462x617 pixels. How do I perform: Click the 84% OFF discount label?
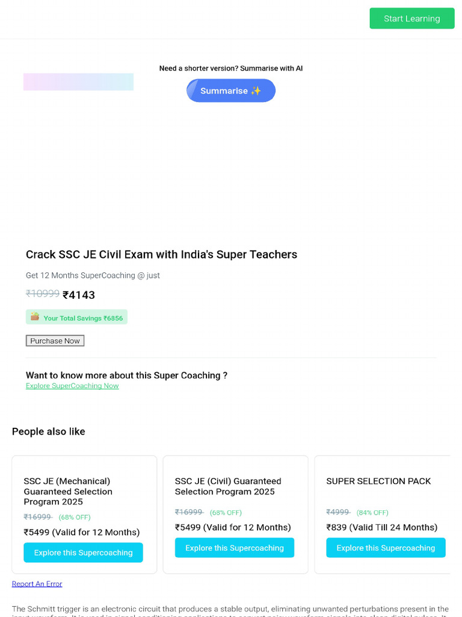coord(372,513)
